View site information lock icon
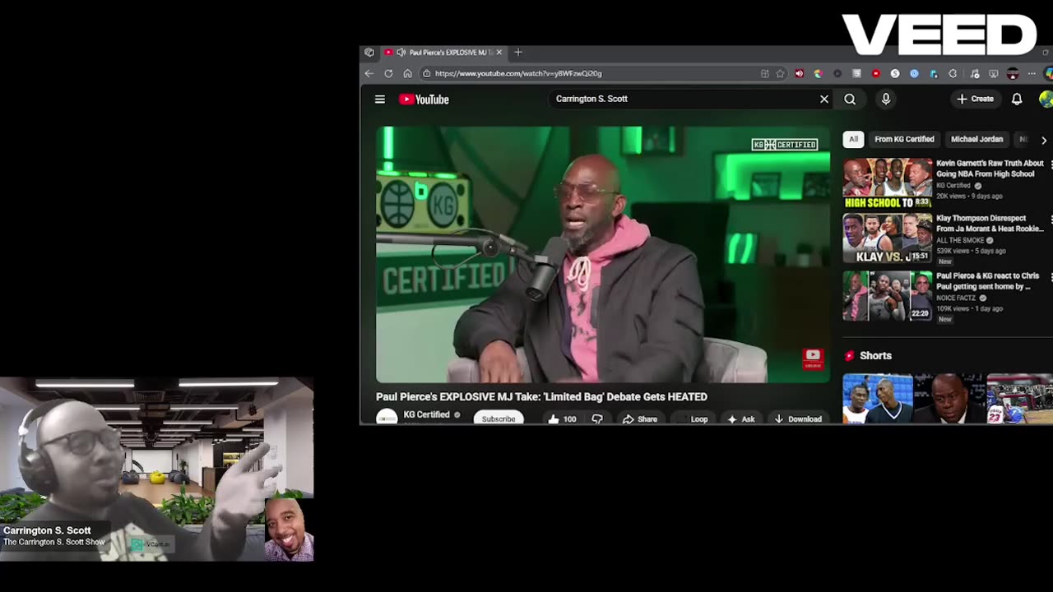 [x=426, y=73]
